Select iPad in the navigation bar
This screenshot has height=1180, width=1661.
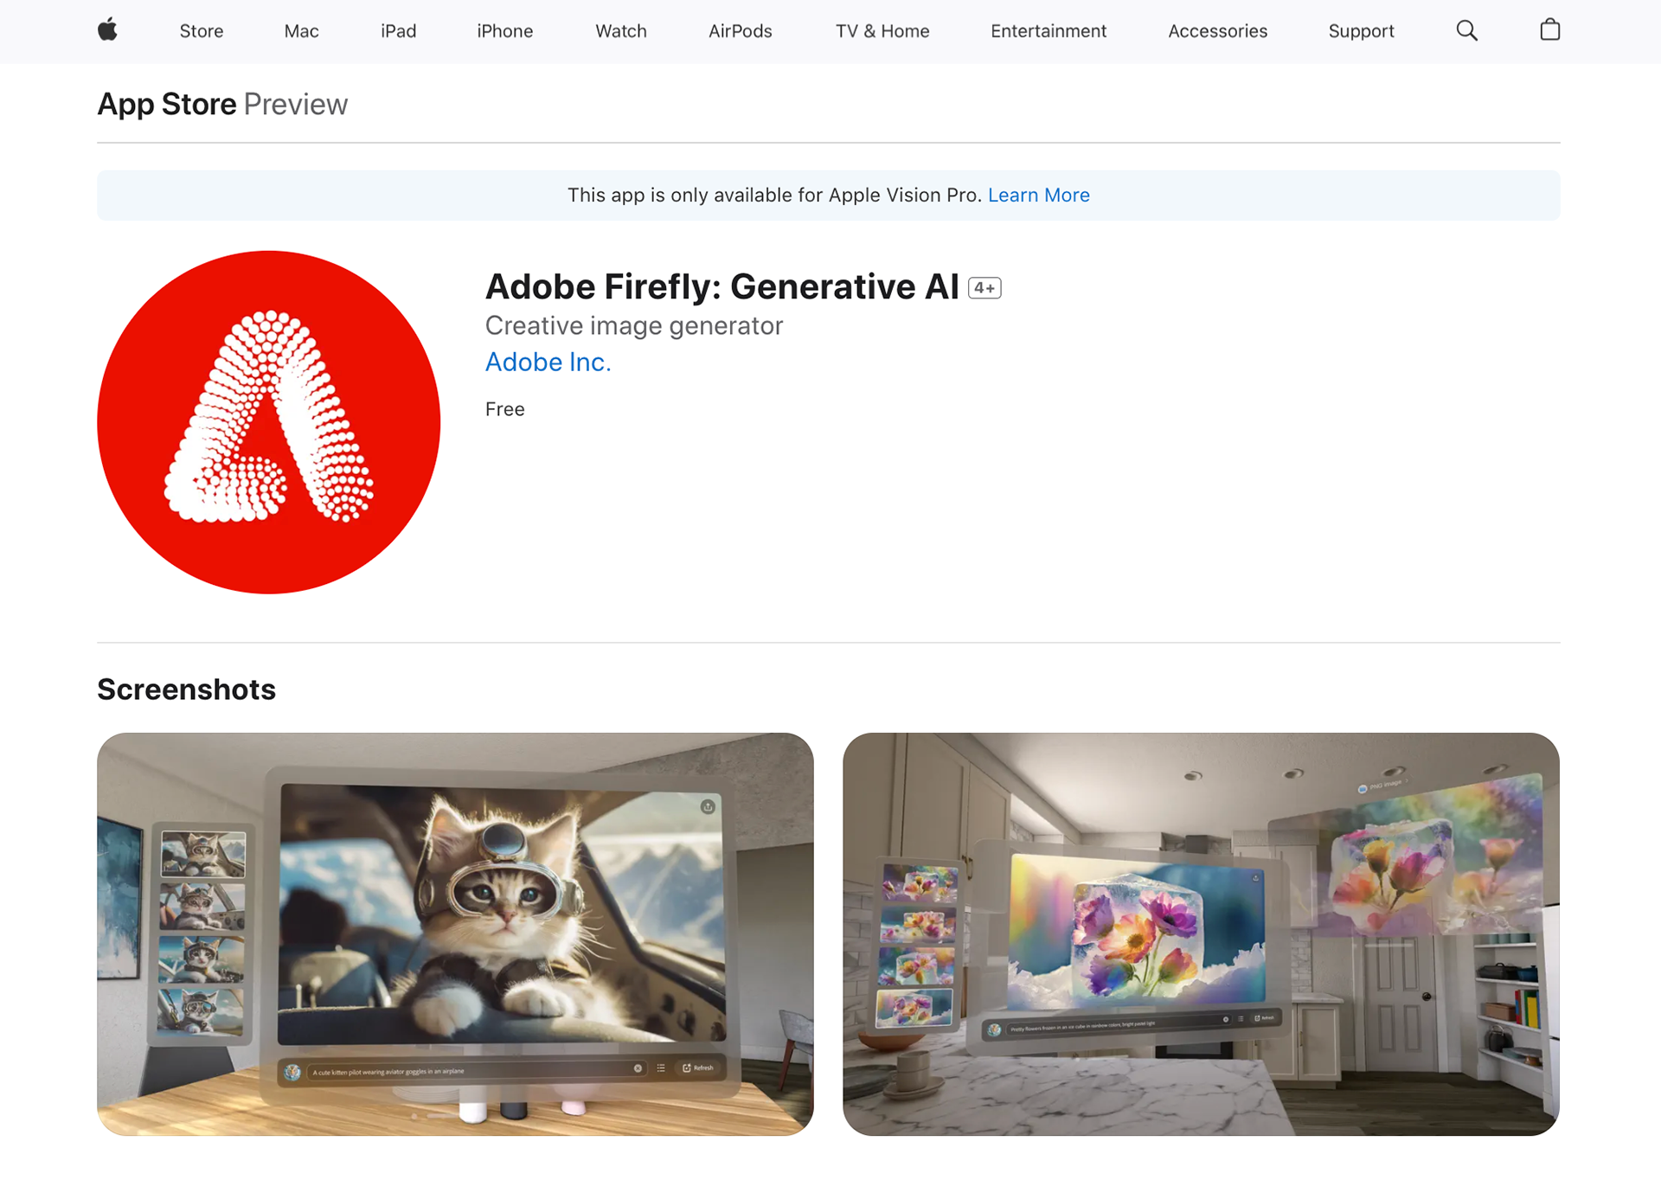pyautogui.click(x=398, y=31)
